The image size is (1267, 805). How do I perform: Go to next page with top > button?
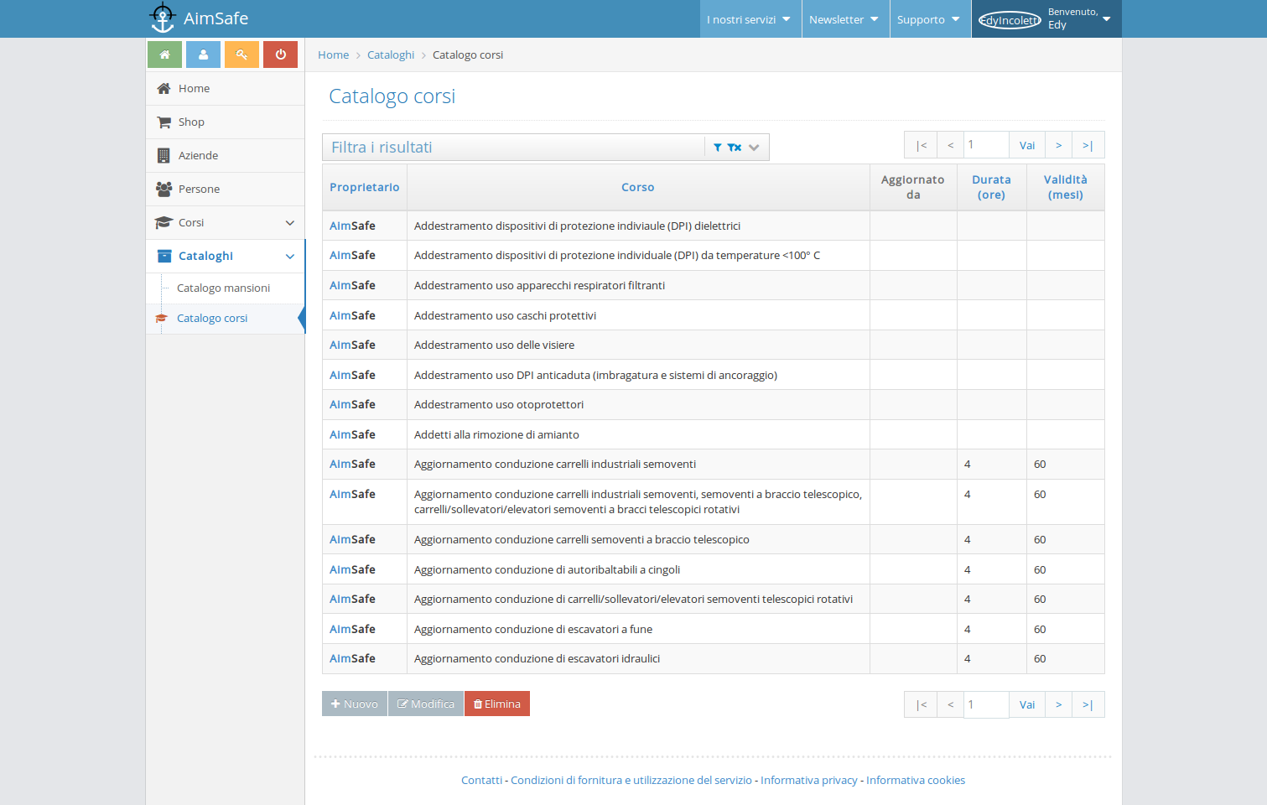(1059, 145)
